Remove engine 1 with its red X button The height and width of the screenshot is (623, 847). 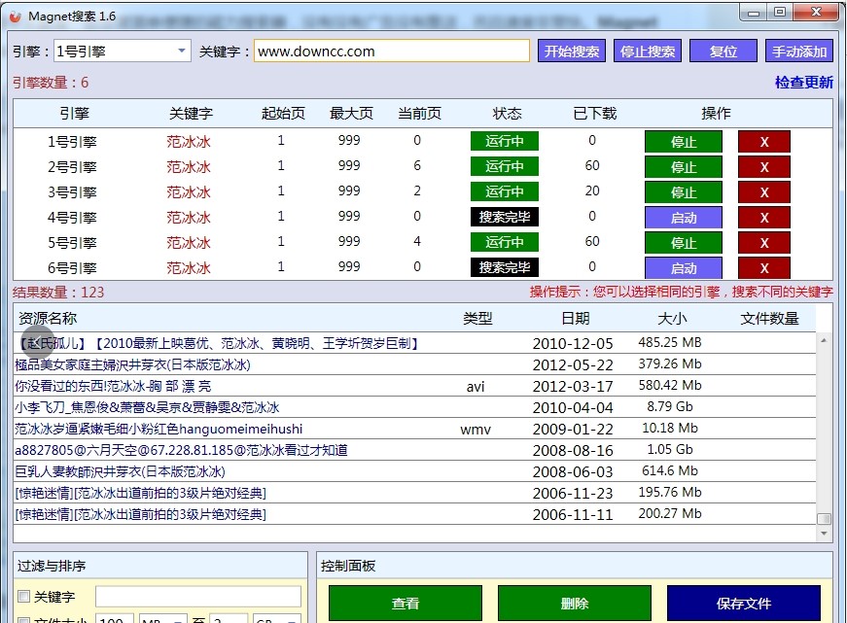[x=763, y=142]
